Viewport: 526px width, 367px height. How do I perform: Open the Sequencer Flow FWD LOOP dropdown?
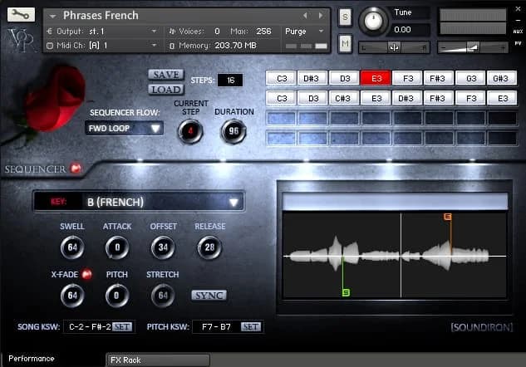125,129
